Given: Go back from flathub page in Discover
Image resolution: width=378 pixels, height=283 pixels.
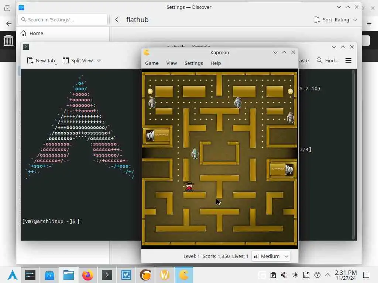Looking at the screenshot, I should coord(117,20).
